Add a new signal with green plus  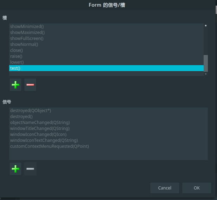(15, 169)
